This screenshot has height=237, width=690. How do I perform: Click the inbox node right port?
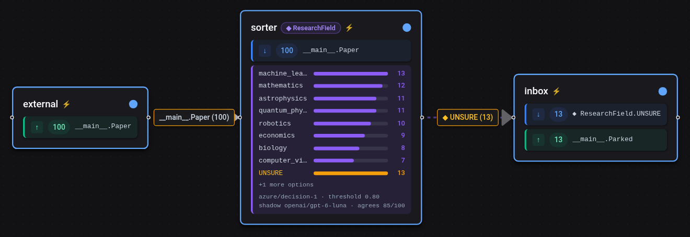click(x=678, y=117)
